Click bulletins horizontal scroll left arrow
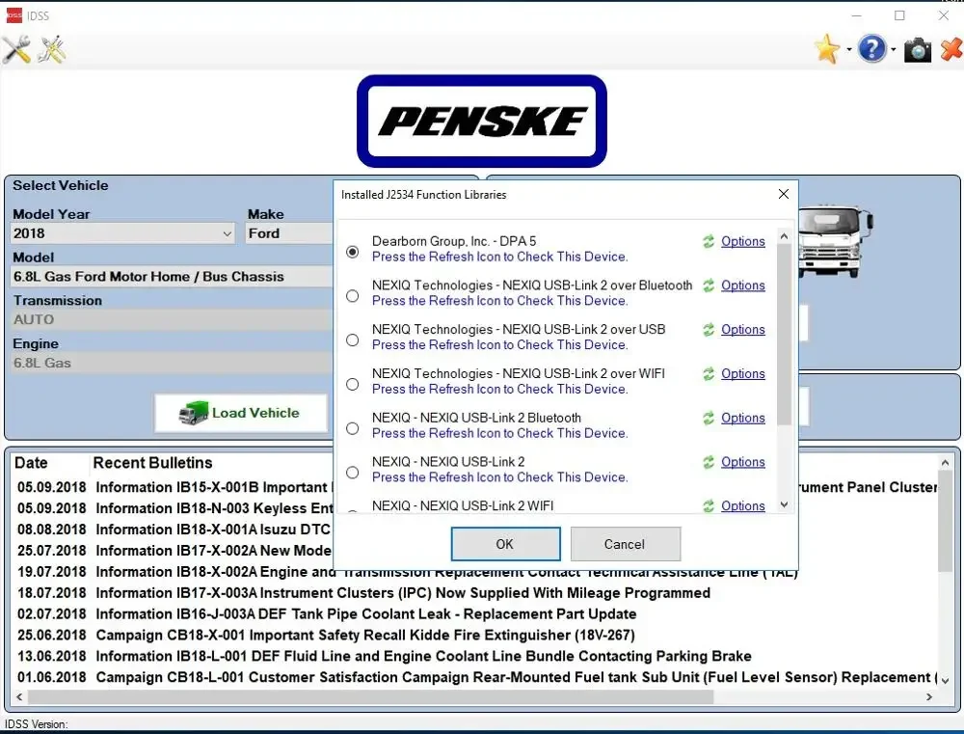Image resolution: width=964 pixels, height=734 pixels. [x=19, y=697]
